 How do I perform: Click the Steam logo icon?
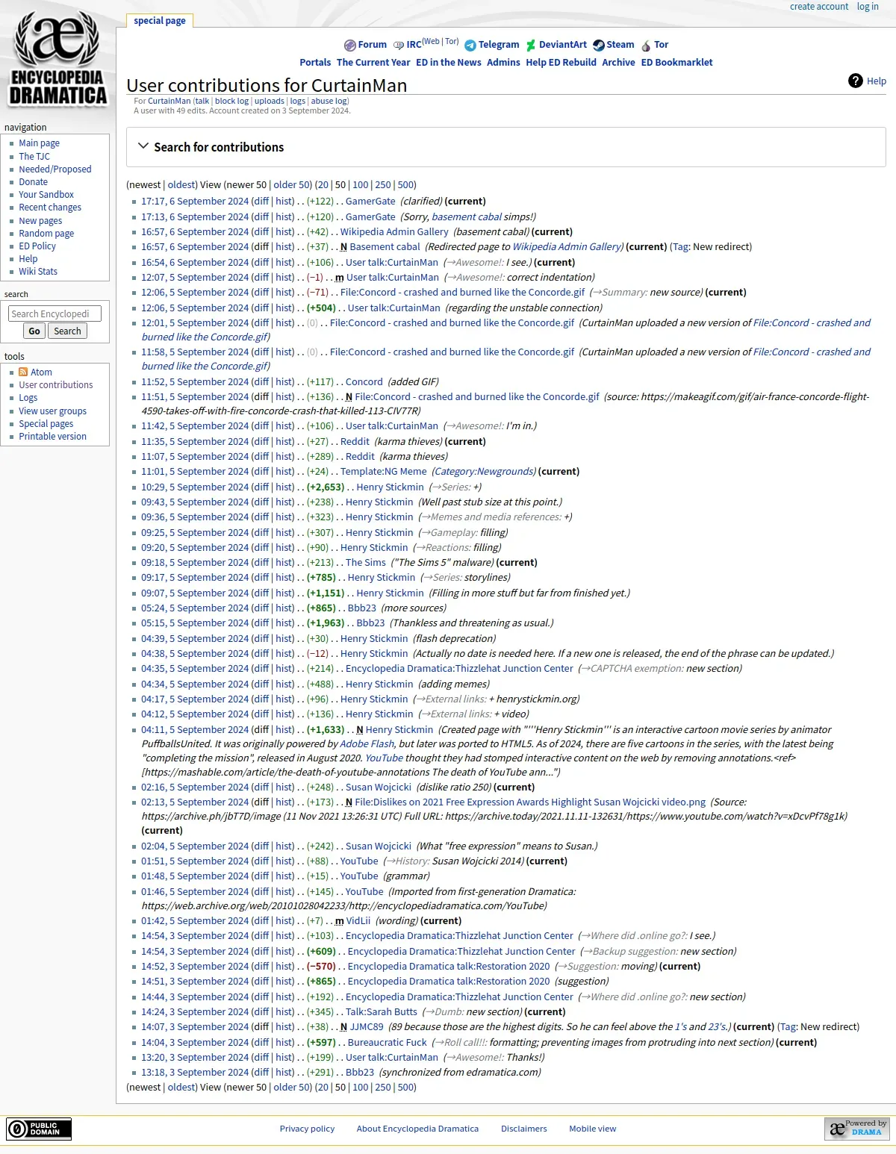[599, 46]
